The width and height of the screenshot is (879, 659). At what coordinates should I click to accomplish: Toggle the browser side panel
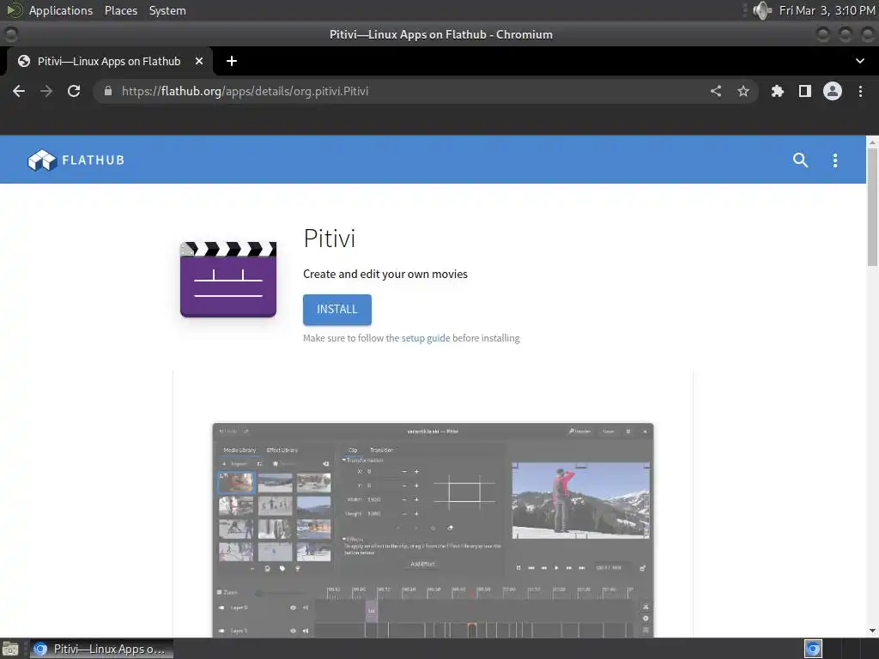coord(805,91)
